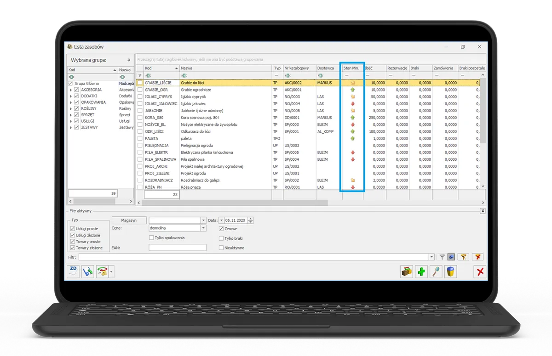
Task: Expand the OPAKOWANIA group node
Action: [x=71, y=102]
